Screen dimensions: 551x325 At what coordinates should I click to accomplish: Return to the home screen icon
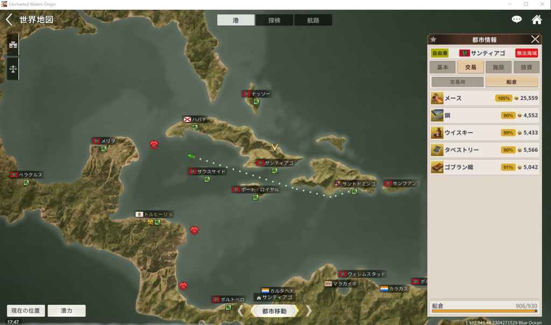[x=536, y=19]
